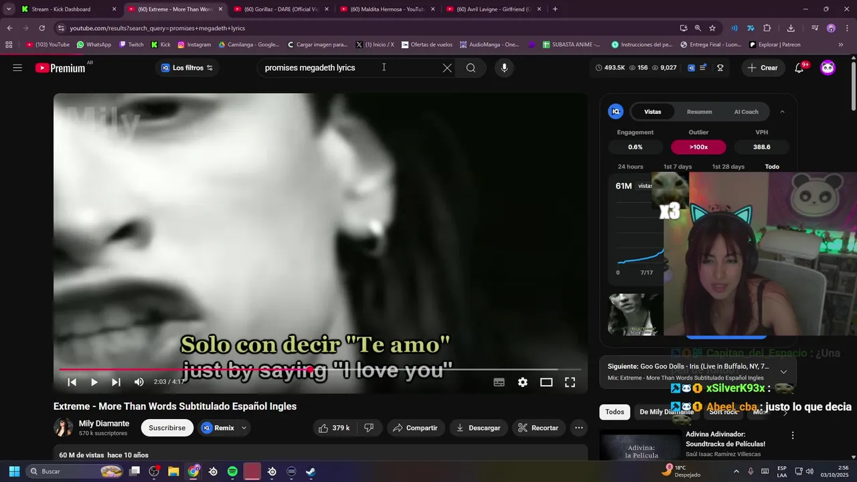Switch to the Vistas tab in vidIQ panel

tap(652, 112)
